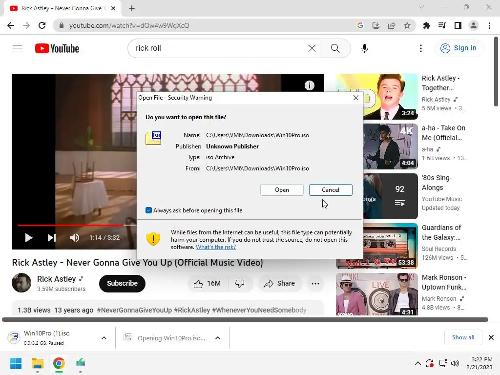Click Cancel in the Security Warning dialog
Viewport: 500px width, 375px height.
tap(331, 190)
